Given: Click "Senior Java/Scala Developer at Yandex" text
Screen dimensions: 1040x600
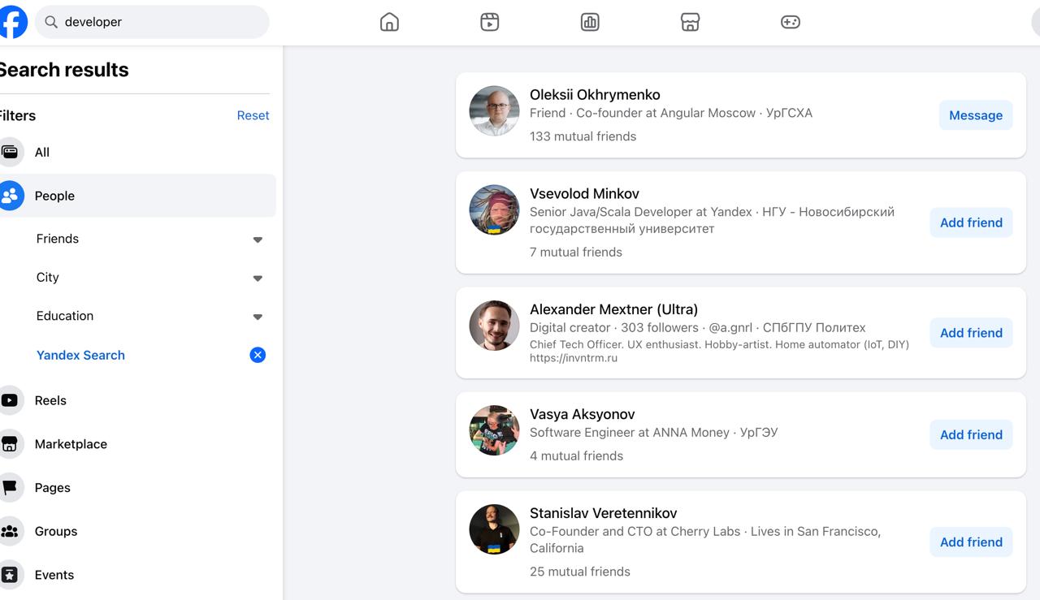Looking at the screenshot, I should tap(641, 212).
